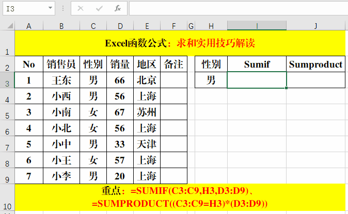Screen dimensions: 348x214
Task: Select column D header
Action: click(120, 26)
